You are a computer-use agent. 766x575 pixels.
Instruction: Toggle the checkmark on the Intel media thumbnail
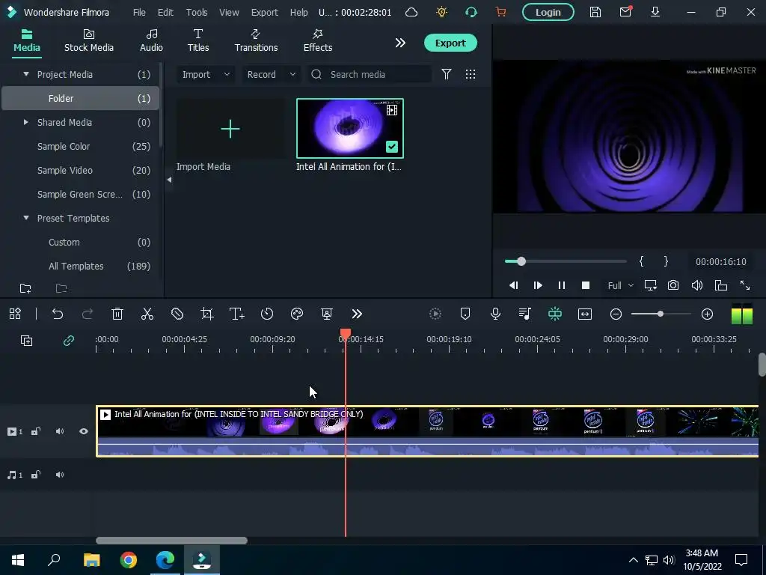click(x=392, y=147)
